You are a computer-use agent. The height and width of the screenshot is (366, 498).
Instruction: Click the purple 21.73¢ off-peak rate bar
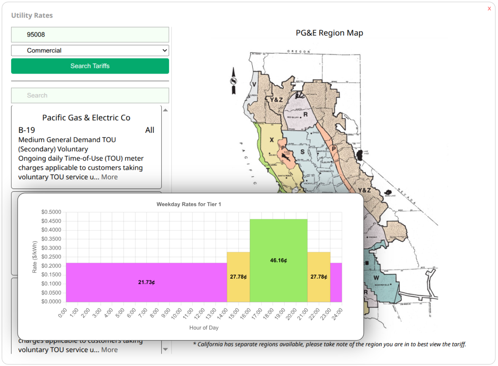point(146,282)
